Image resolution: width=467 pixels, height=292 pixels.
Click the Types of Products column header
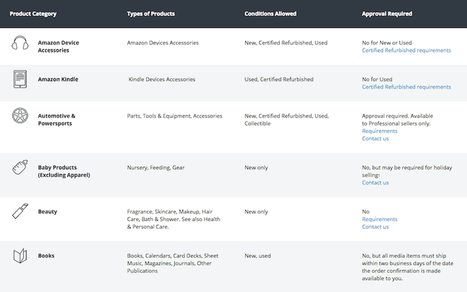pyautogui.click(x=151, y=14)
